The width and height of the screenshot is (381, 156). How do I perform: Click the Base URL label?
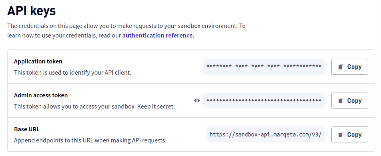click(x=27, y=129)
